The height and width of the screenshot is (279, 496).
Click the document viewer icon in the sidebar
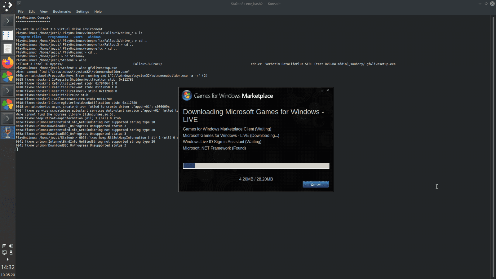(7, 49)
